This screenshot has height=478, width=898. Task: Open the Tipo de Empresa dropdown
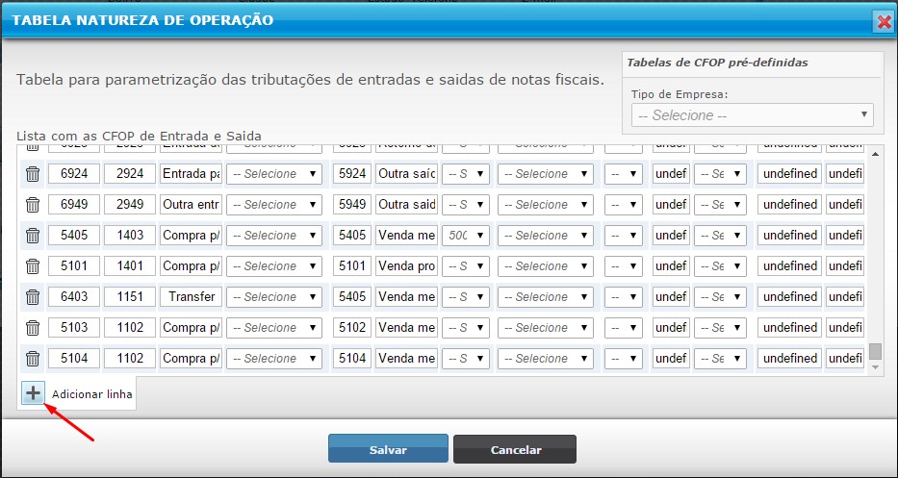tap(752, 115)
